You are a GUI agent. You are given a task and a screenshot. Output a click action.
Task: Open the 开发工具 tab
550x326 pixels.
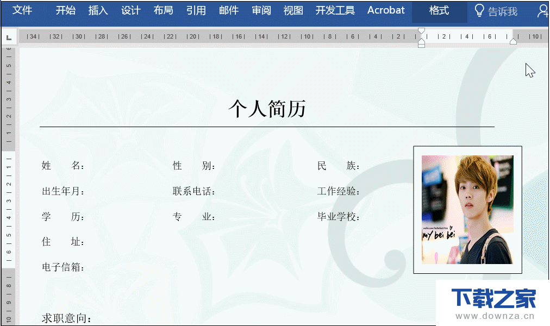335,10
